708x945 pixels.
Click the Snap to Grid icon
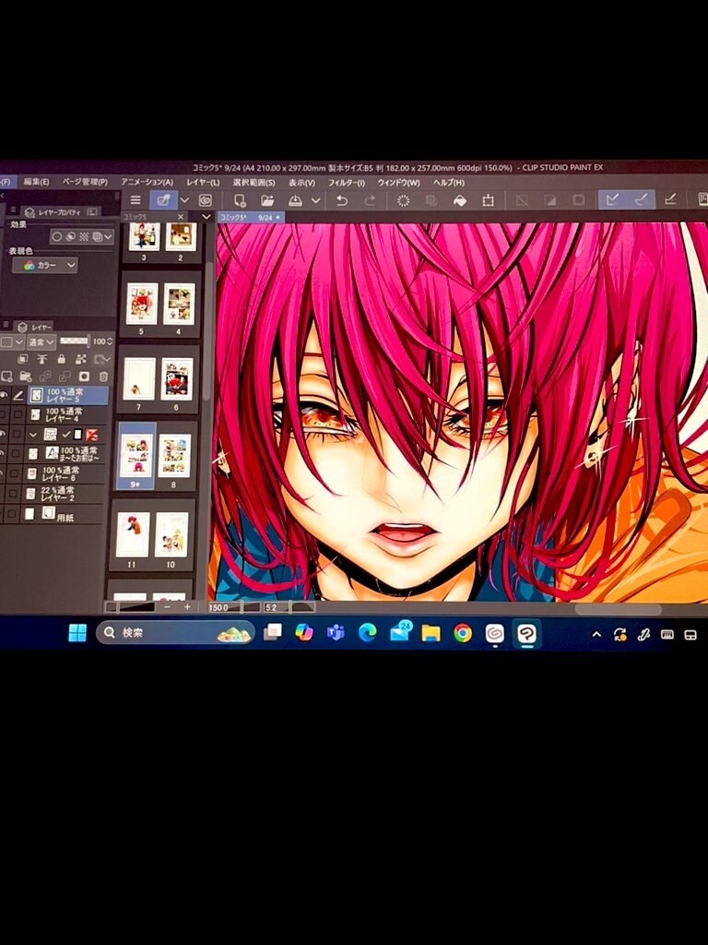[x=671, y=199]
